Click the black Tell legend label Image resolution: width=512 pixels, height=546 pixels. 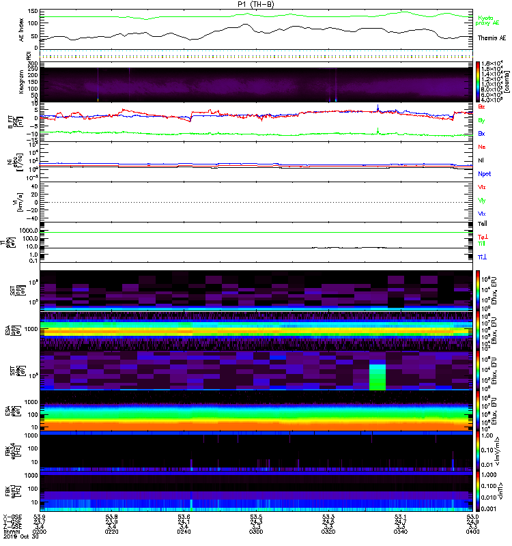click(x=483, y=224)
